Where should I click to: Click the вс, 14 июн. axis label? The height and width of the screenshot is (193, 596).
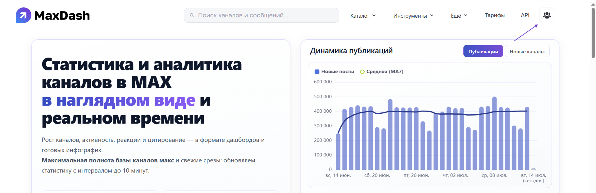pos(338,175)
